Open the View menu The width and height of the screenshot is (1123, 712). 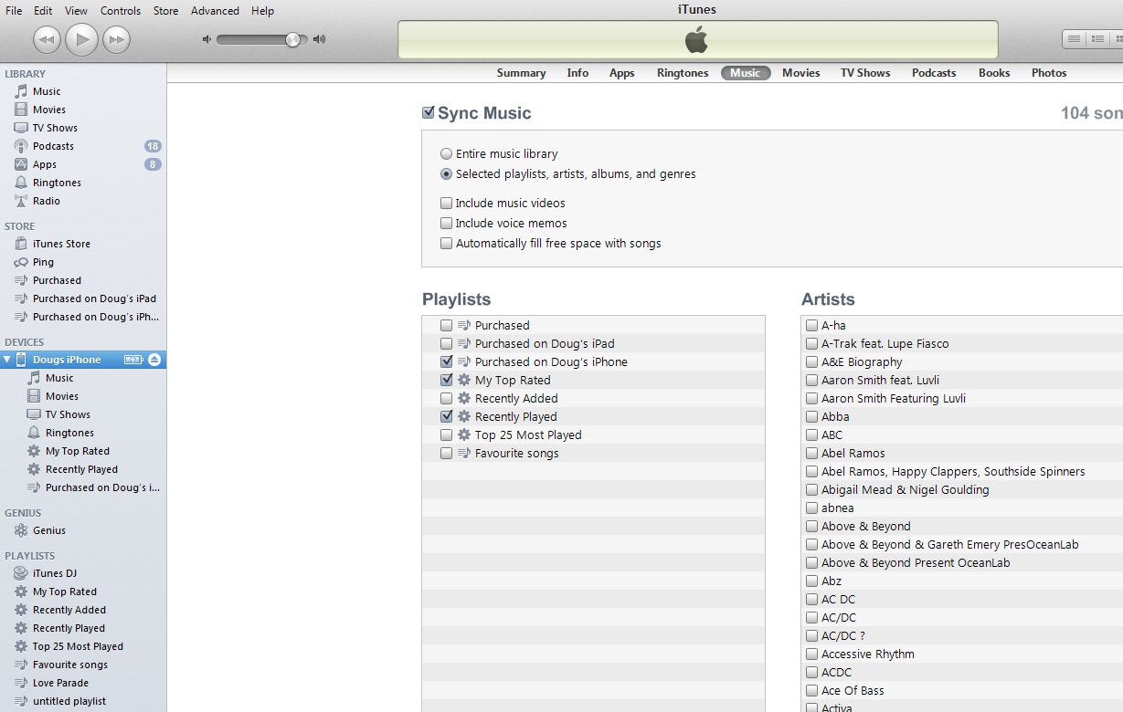point(77,11)
